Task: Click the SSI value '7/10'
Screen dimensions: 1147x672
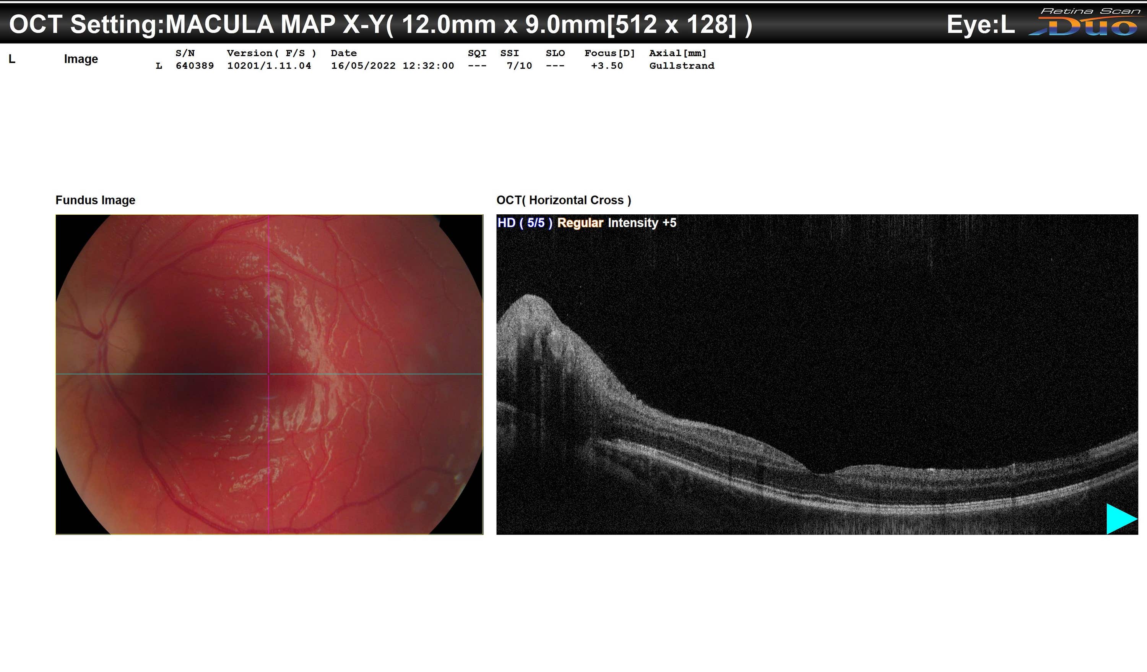Action: 519,65
